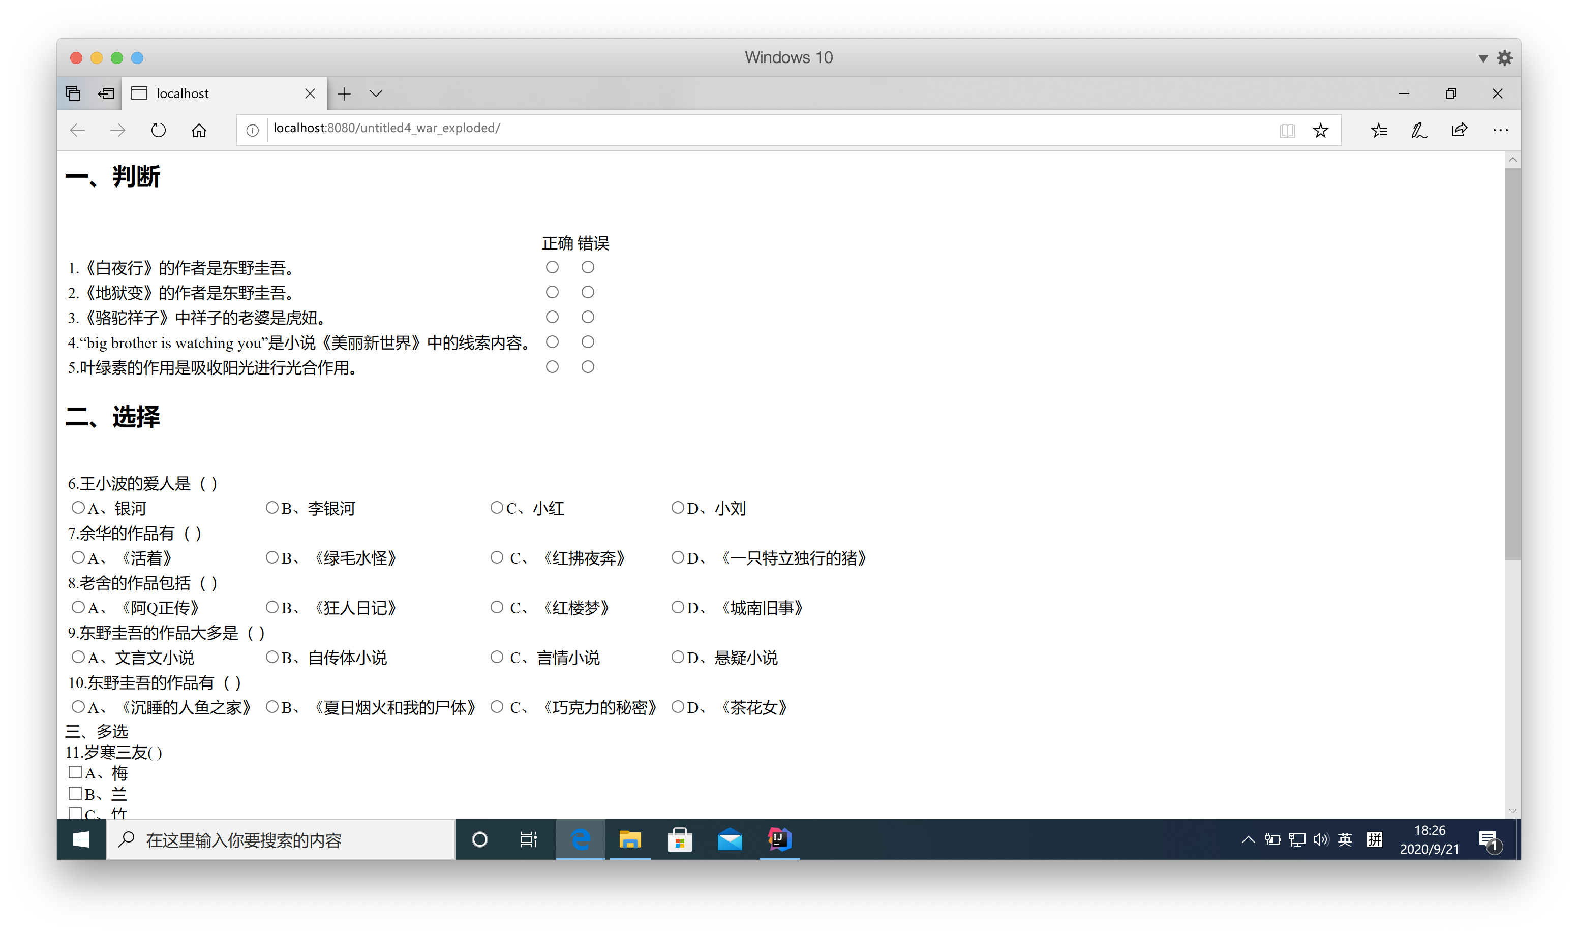This screenshot has height=935, width=1578.
Task: Open File Explorer from taskbar
Action: [x=629, y=840]
